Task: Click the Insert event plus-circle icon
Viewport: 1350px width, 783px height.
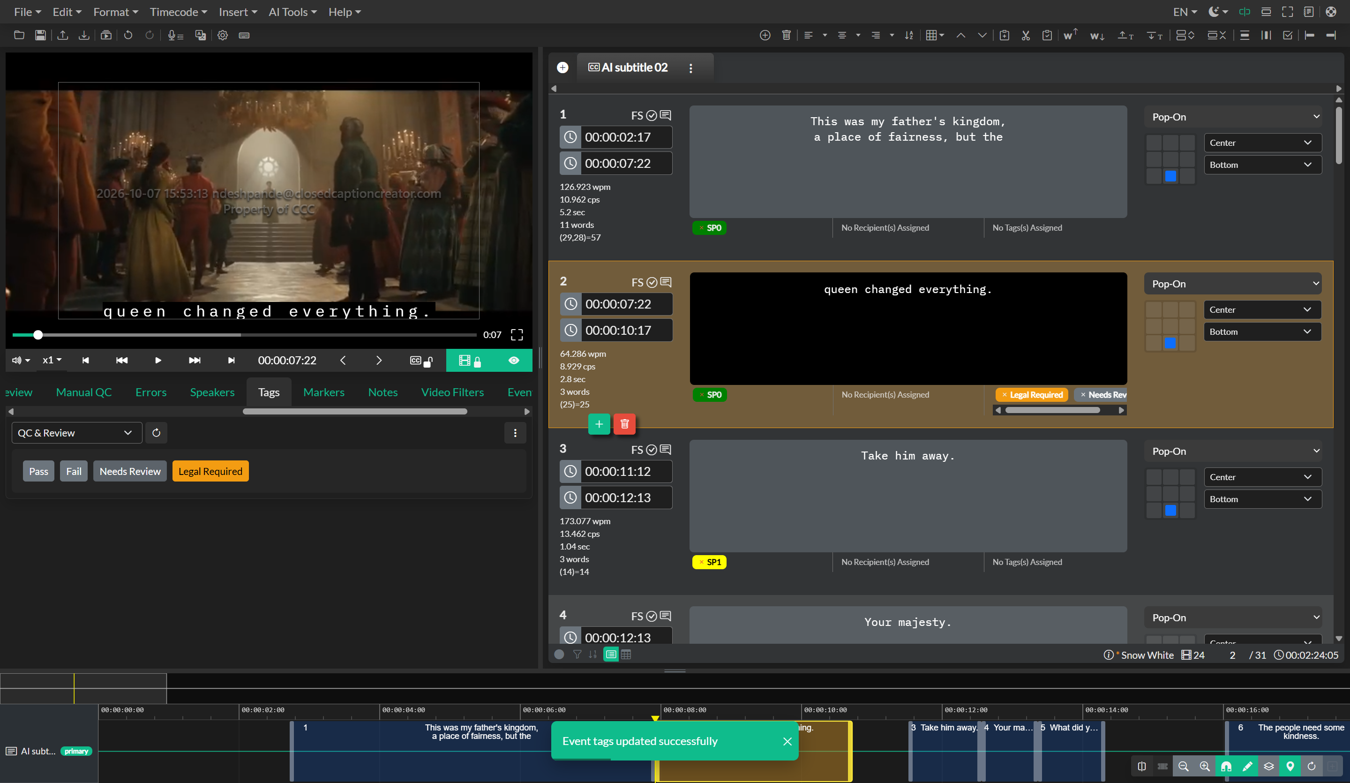Action: click(x=765, y=35)
